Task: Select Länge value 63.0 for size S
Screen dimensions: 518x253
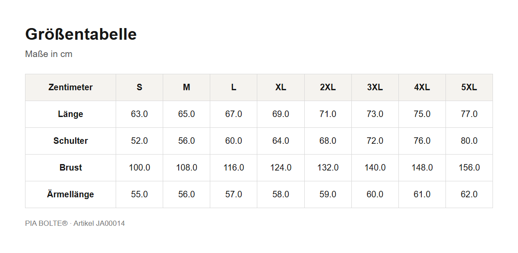Action: [139, 114]
